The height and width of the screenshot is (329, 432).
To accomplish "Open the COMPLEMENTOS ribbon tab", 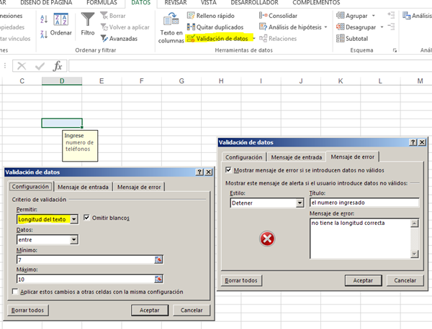I will coord(316,3).
